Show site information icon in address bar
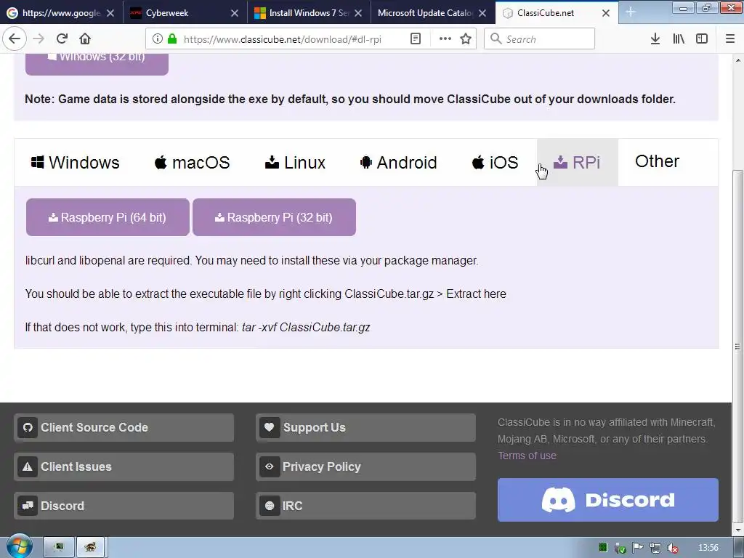Image resolution: width=744 pixels, height=558 pixels. (158, 39)
